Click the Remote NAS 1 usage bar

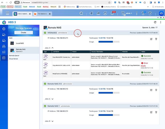[109, 115]
